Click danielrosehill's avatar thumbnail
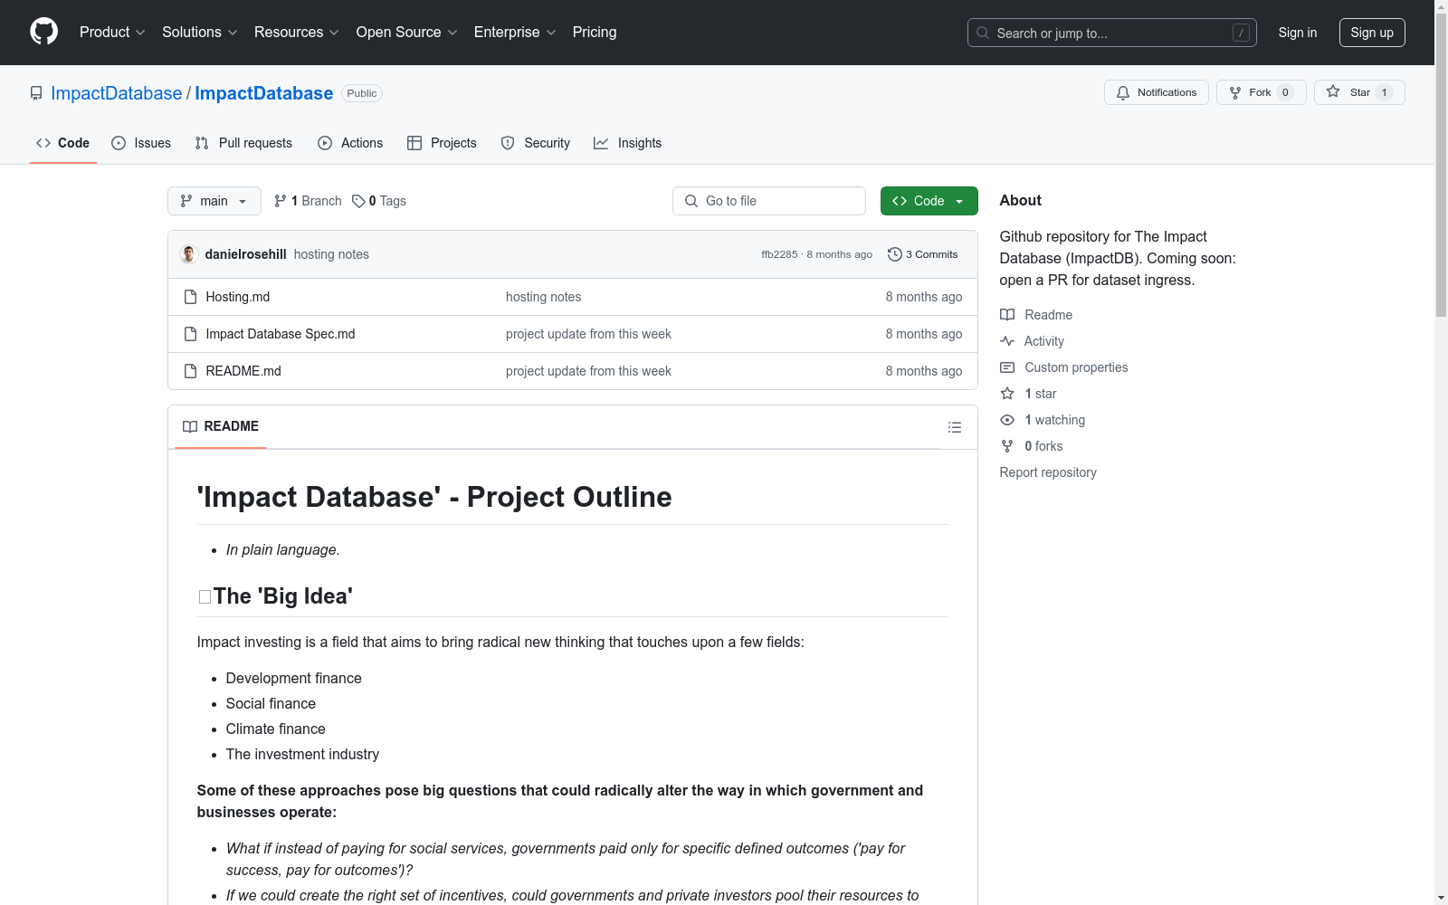The height and width of the screenshot is (905, 1448). click(x=189, y=254)
